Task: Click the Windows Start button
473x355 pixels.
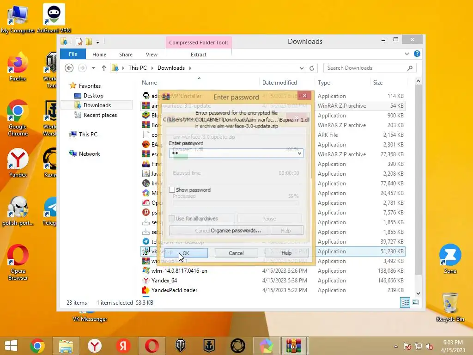Action: pos(11,346)
